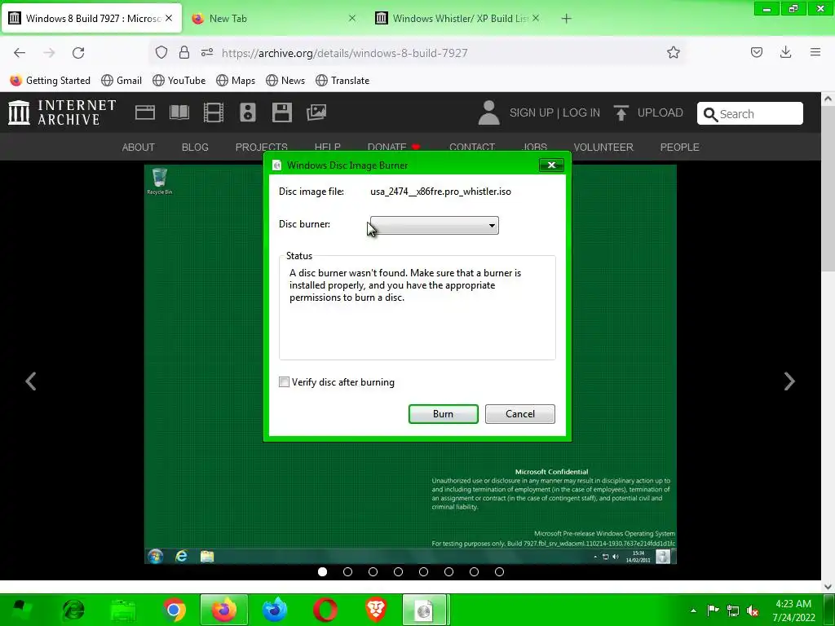Open Maps bookmark

pos(236,81)
